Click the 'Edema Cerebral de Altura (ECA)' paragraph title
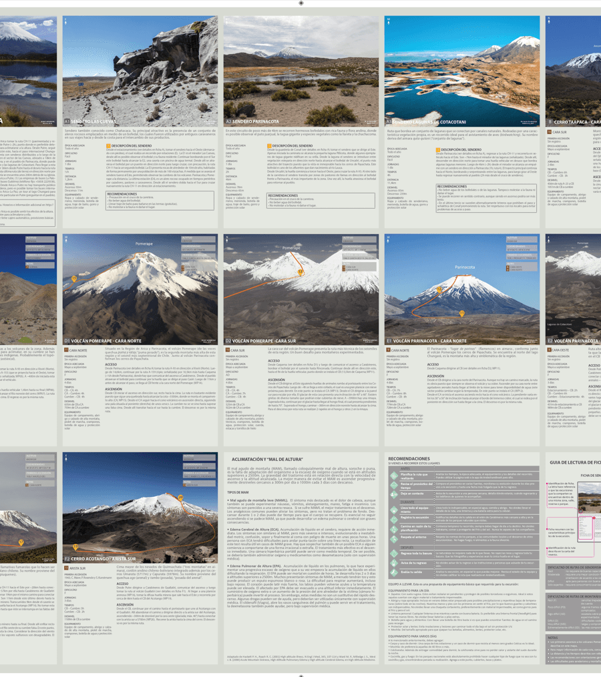This screenshot has height=677, width=601. click(254, 529)
